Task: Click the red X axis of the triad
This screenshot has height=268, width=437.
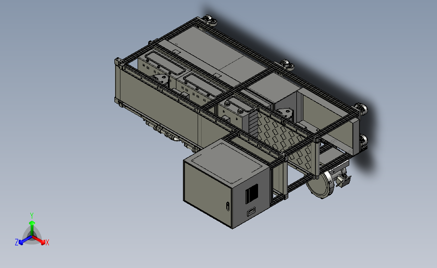Action: click(x=39, y=240)
